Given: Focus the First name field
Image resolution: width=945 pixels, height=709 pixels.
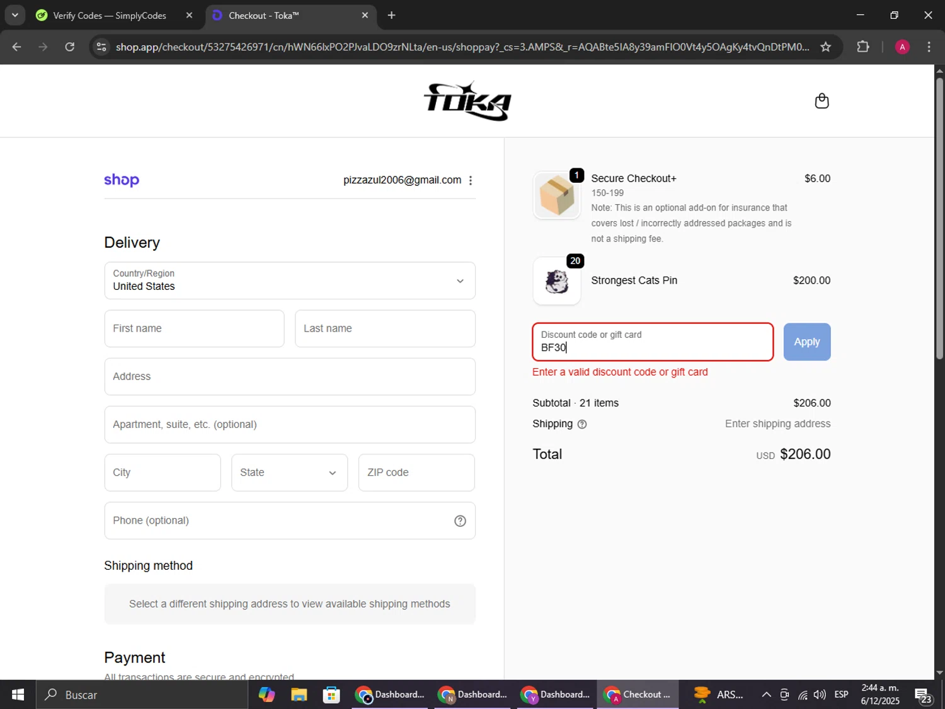Looking at the screenshot, I should pyautogui.click(x=194, y=328).
